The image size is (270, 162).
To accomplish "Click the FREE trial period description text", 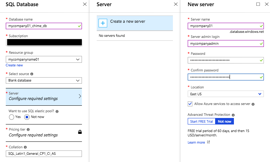I will [x=218, y=133].
